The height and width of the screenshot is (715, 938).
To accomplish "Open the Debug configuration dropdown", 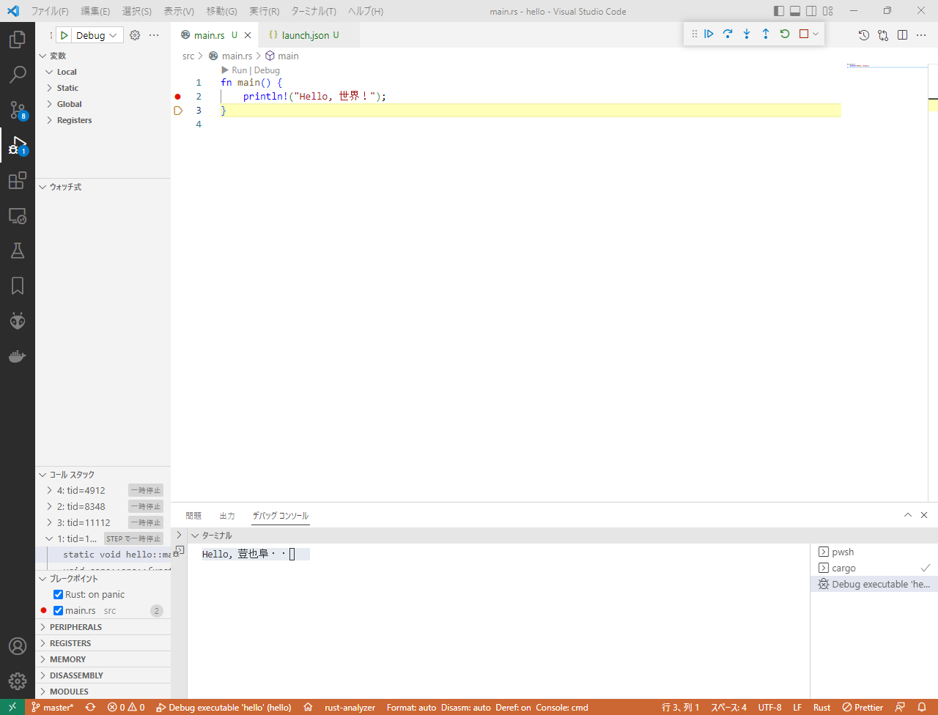I will [96, 35].
